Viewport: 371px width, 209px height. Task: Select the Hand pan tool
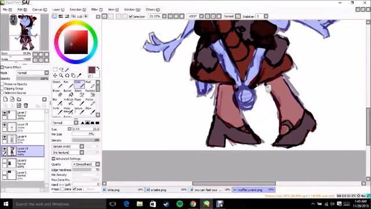[73, 75]
